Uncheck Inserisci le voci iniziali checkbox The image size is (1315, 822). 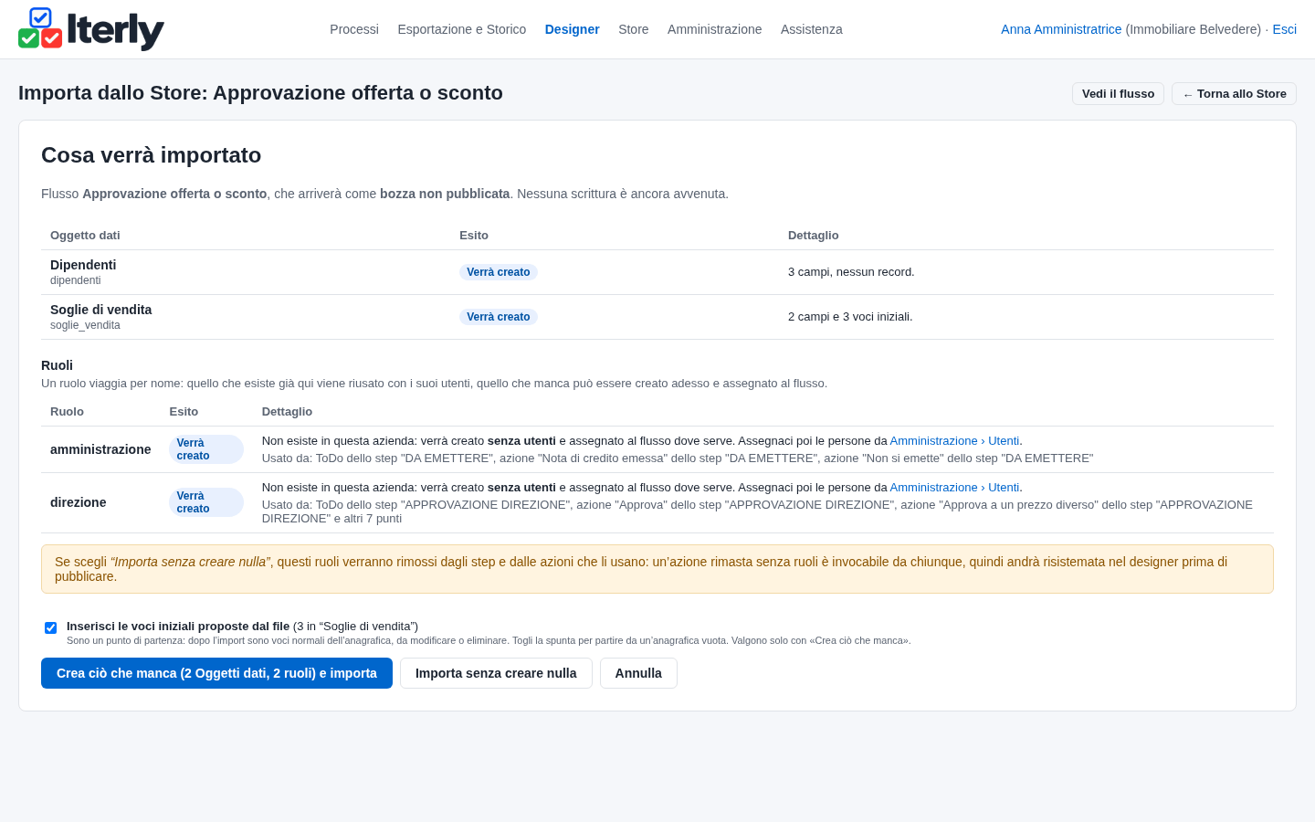51,627
